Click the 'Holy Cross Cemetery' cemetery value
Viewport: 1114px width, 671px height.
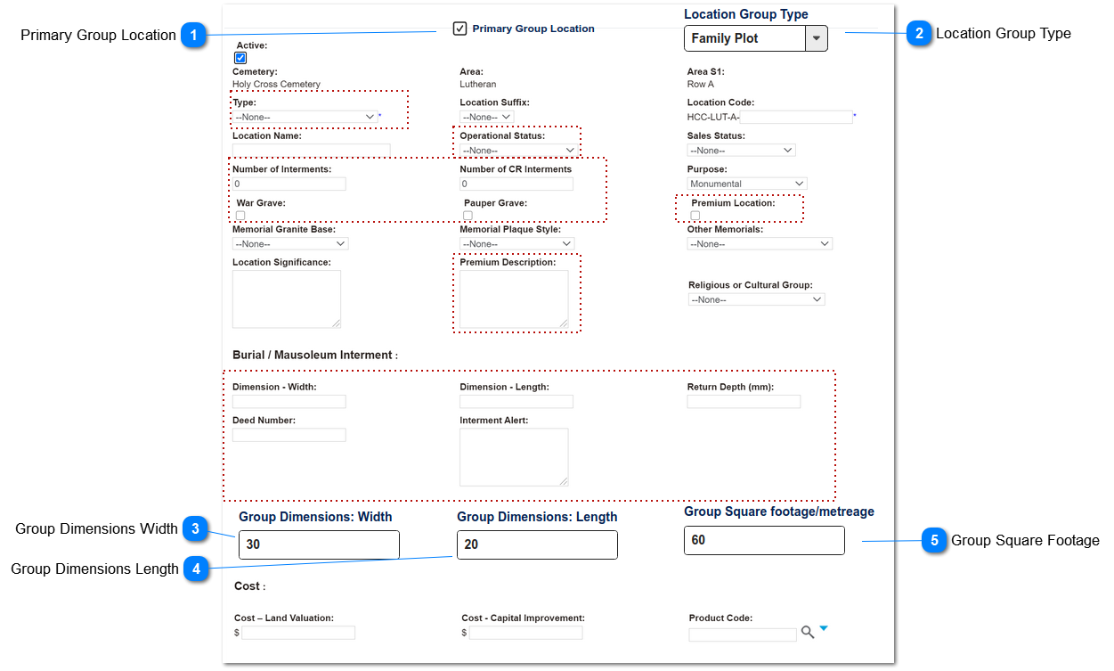[276, 85]
